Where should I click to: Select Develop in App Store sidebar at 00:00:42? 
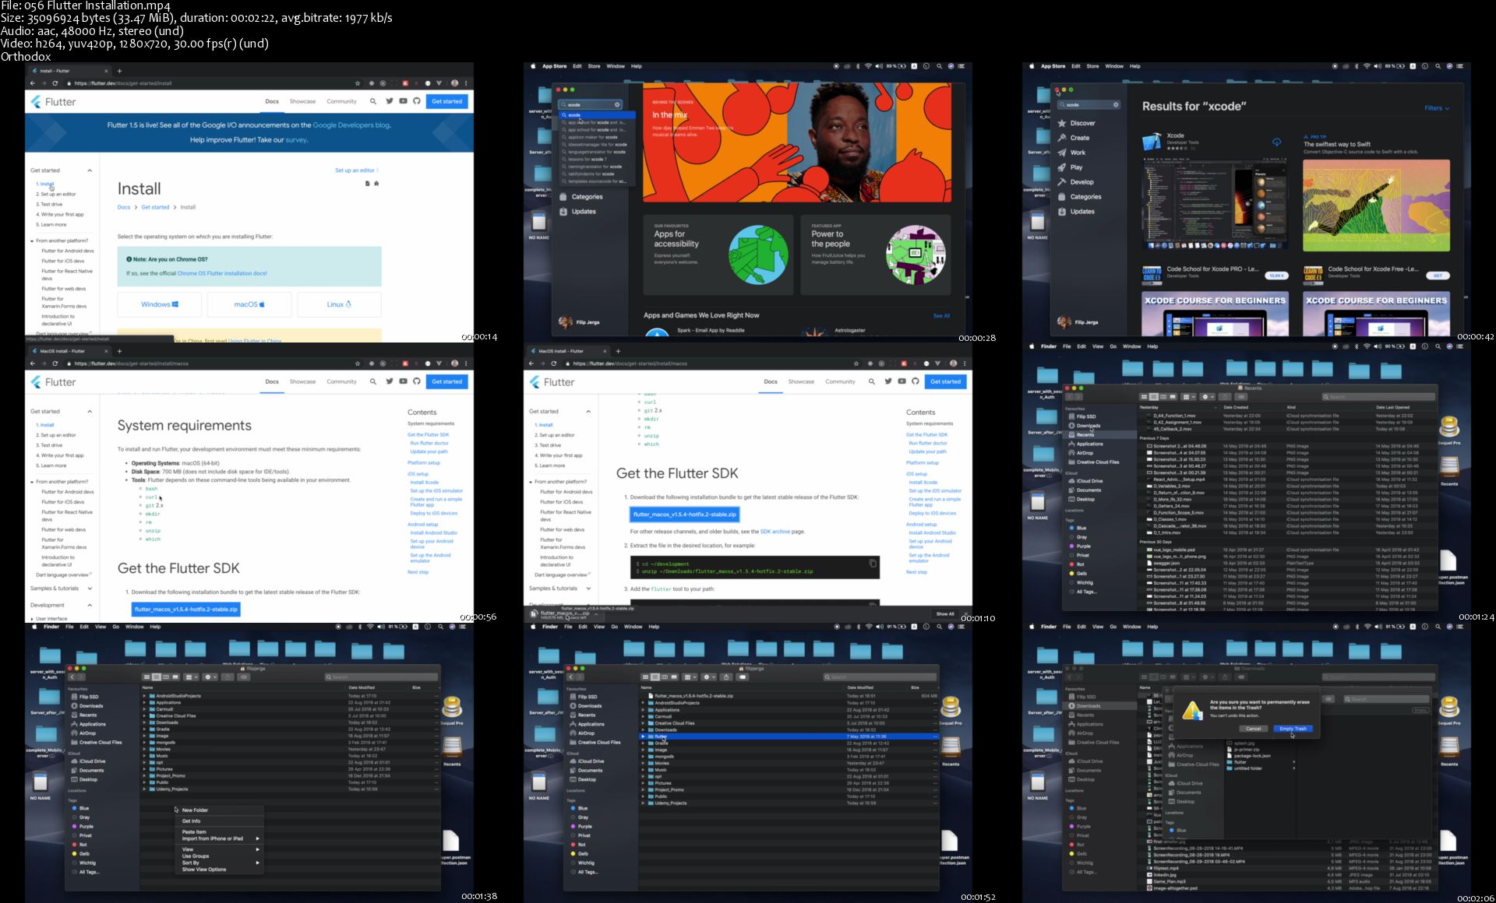coord(1076,182)
